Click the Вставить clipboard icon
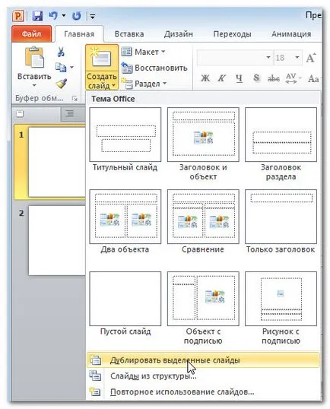 pos(34,57)
